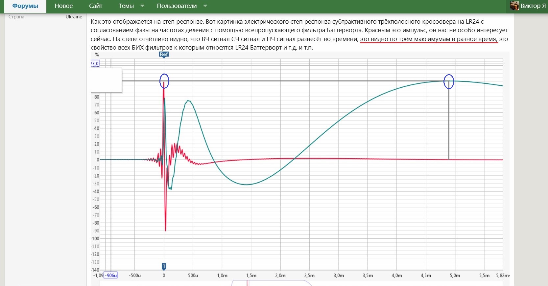Image resolution: width=548 pixels, height=286 pixels.
Task: Click the user avatar in the header
Action: (514, 6)
